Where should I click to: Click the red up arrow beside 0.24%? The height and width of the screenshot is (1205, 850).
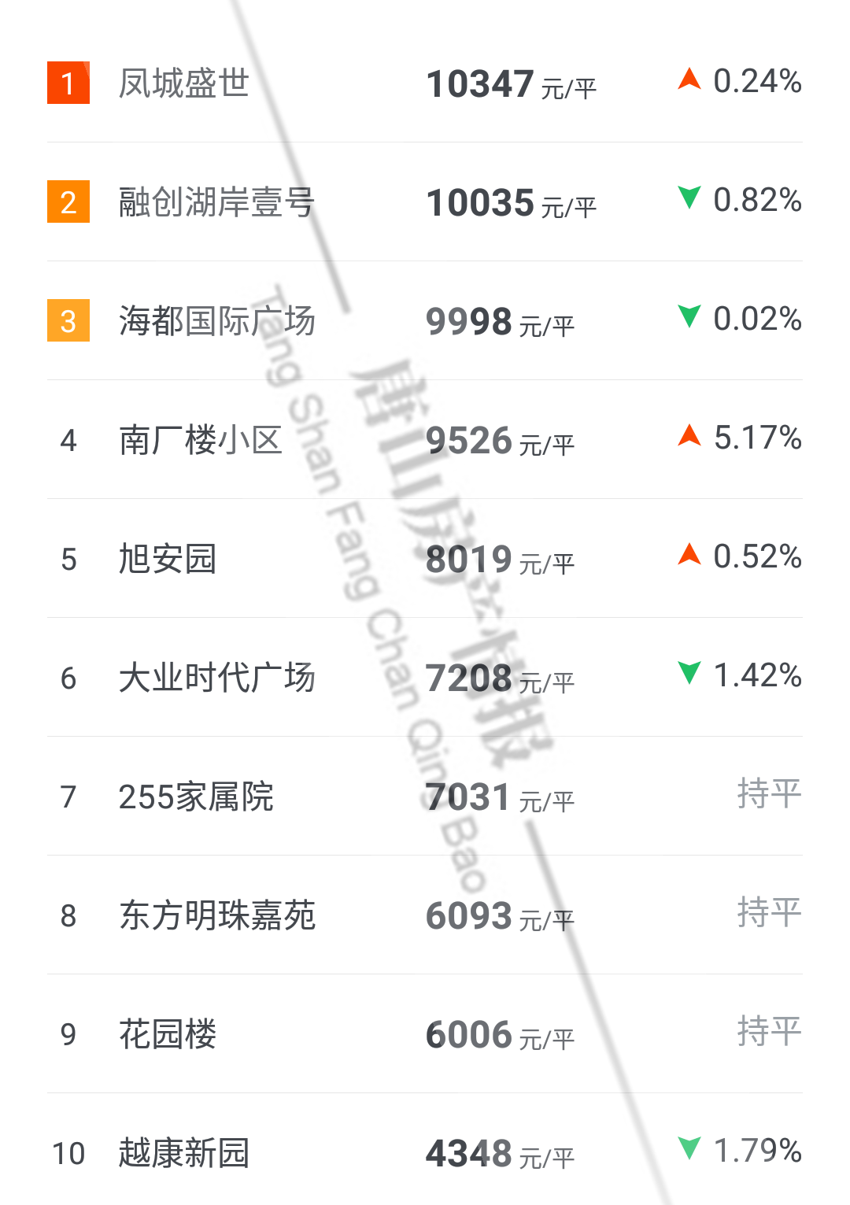pyautogui.click(x=689, y=79)
